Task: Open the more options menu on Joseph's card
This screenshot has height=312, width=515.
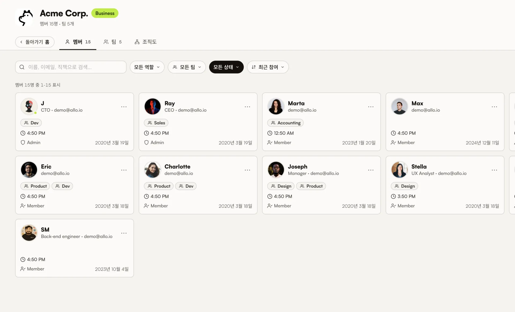Action: [x=371, y=170]
